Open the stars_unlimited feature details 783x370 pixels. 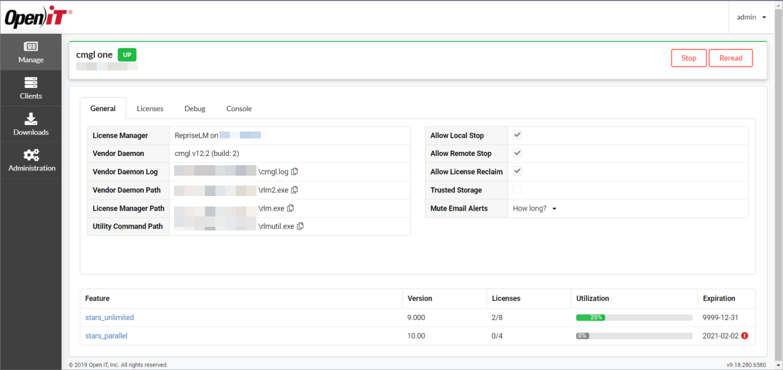point(109,317)
